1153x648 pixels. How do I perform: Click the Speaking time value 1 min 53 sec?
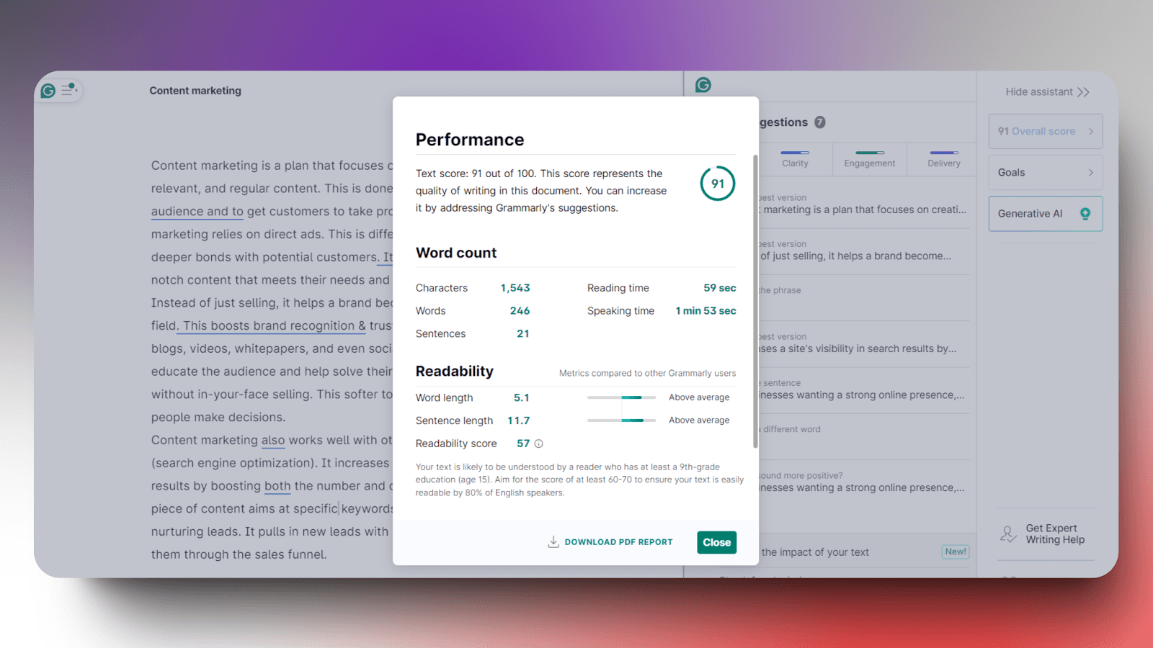click(705, 311)
